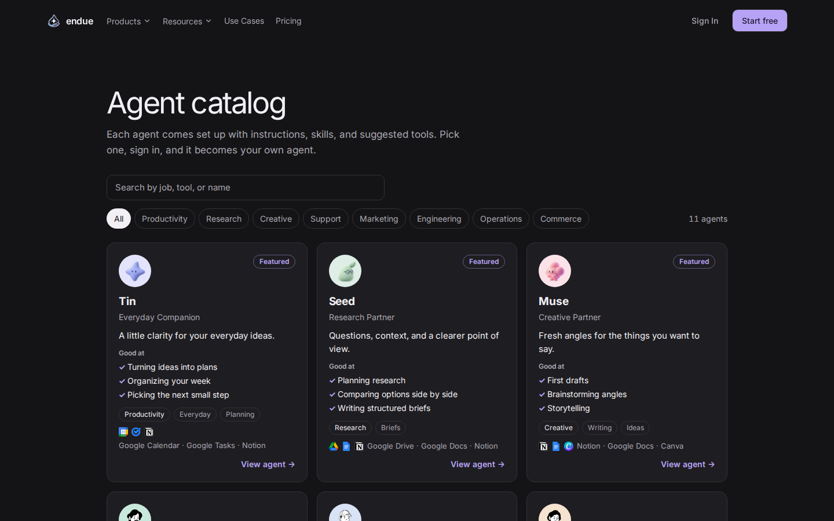Filter agents by Operations
Viewport: 834px width, 521px height.
[x=501, y=219]
